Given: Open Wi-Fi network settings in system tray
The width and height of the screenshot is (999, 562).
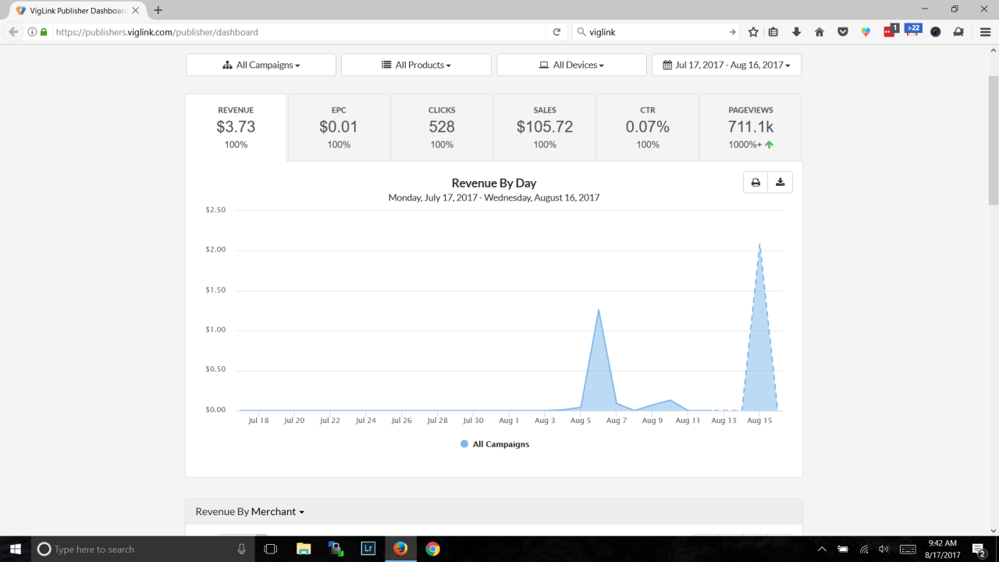Looking at the screenshot, I should click(863, 549).
